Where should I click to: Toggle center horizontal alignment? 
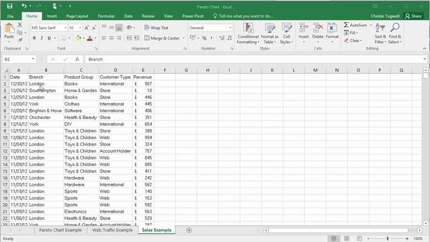112,38
